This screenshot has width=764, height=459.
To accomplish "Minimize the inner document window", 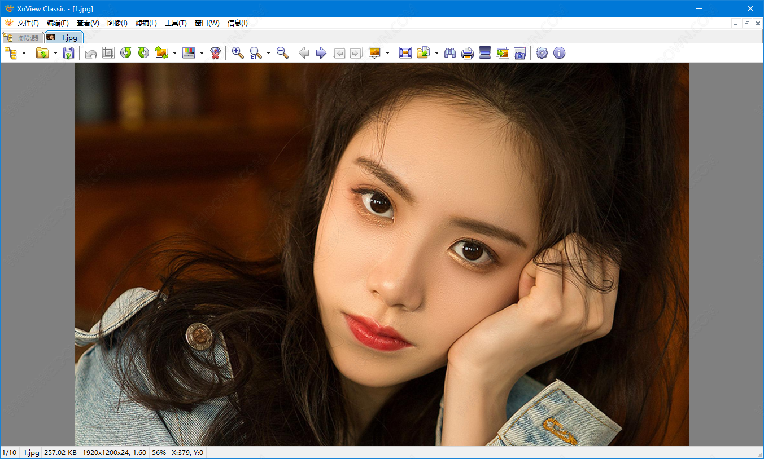I will (x=736, y=23).
